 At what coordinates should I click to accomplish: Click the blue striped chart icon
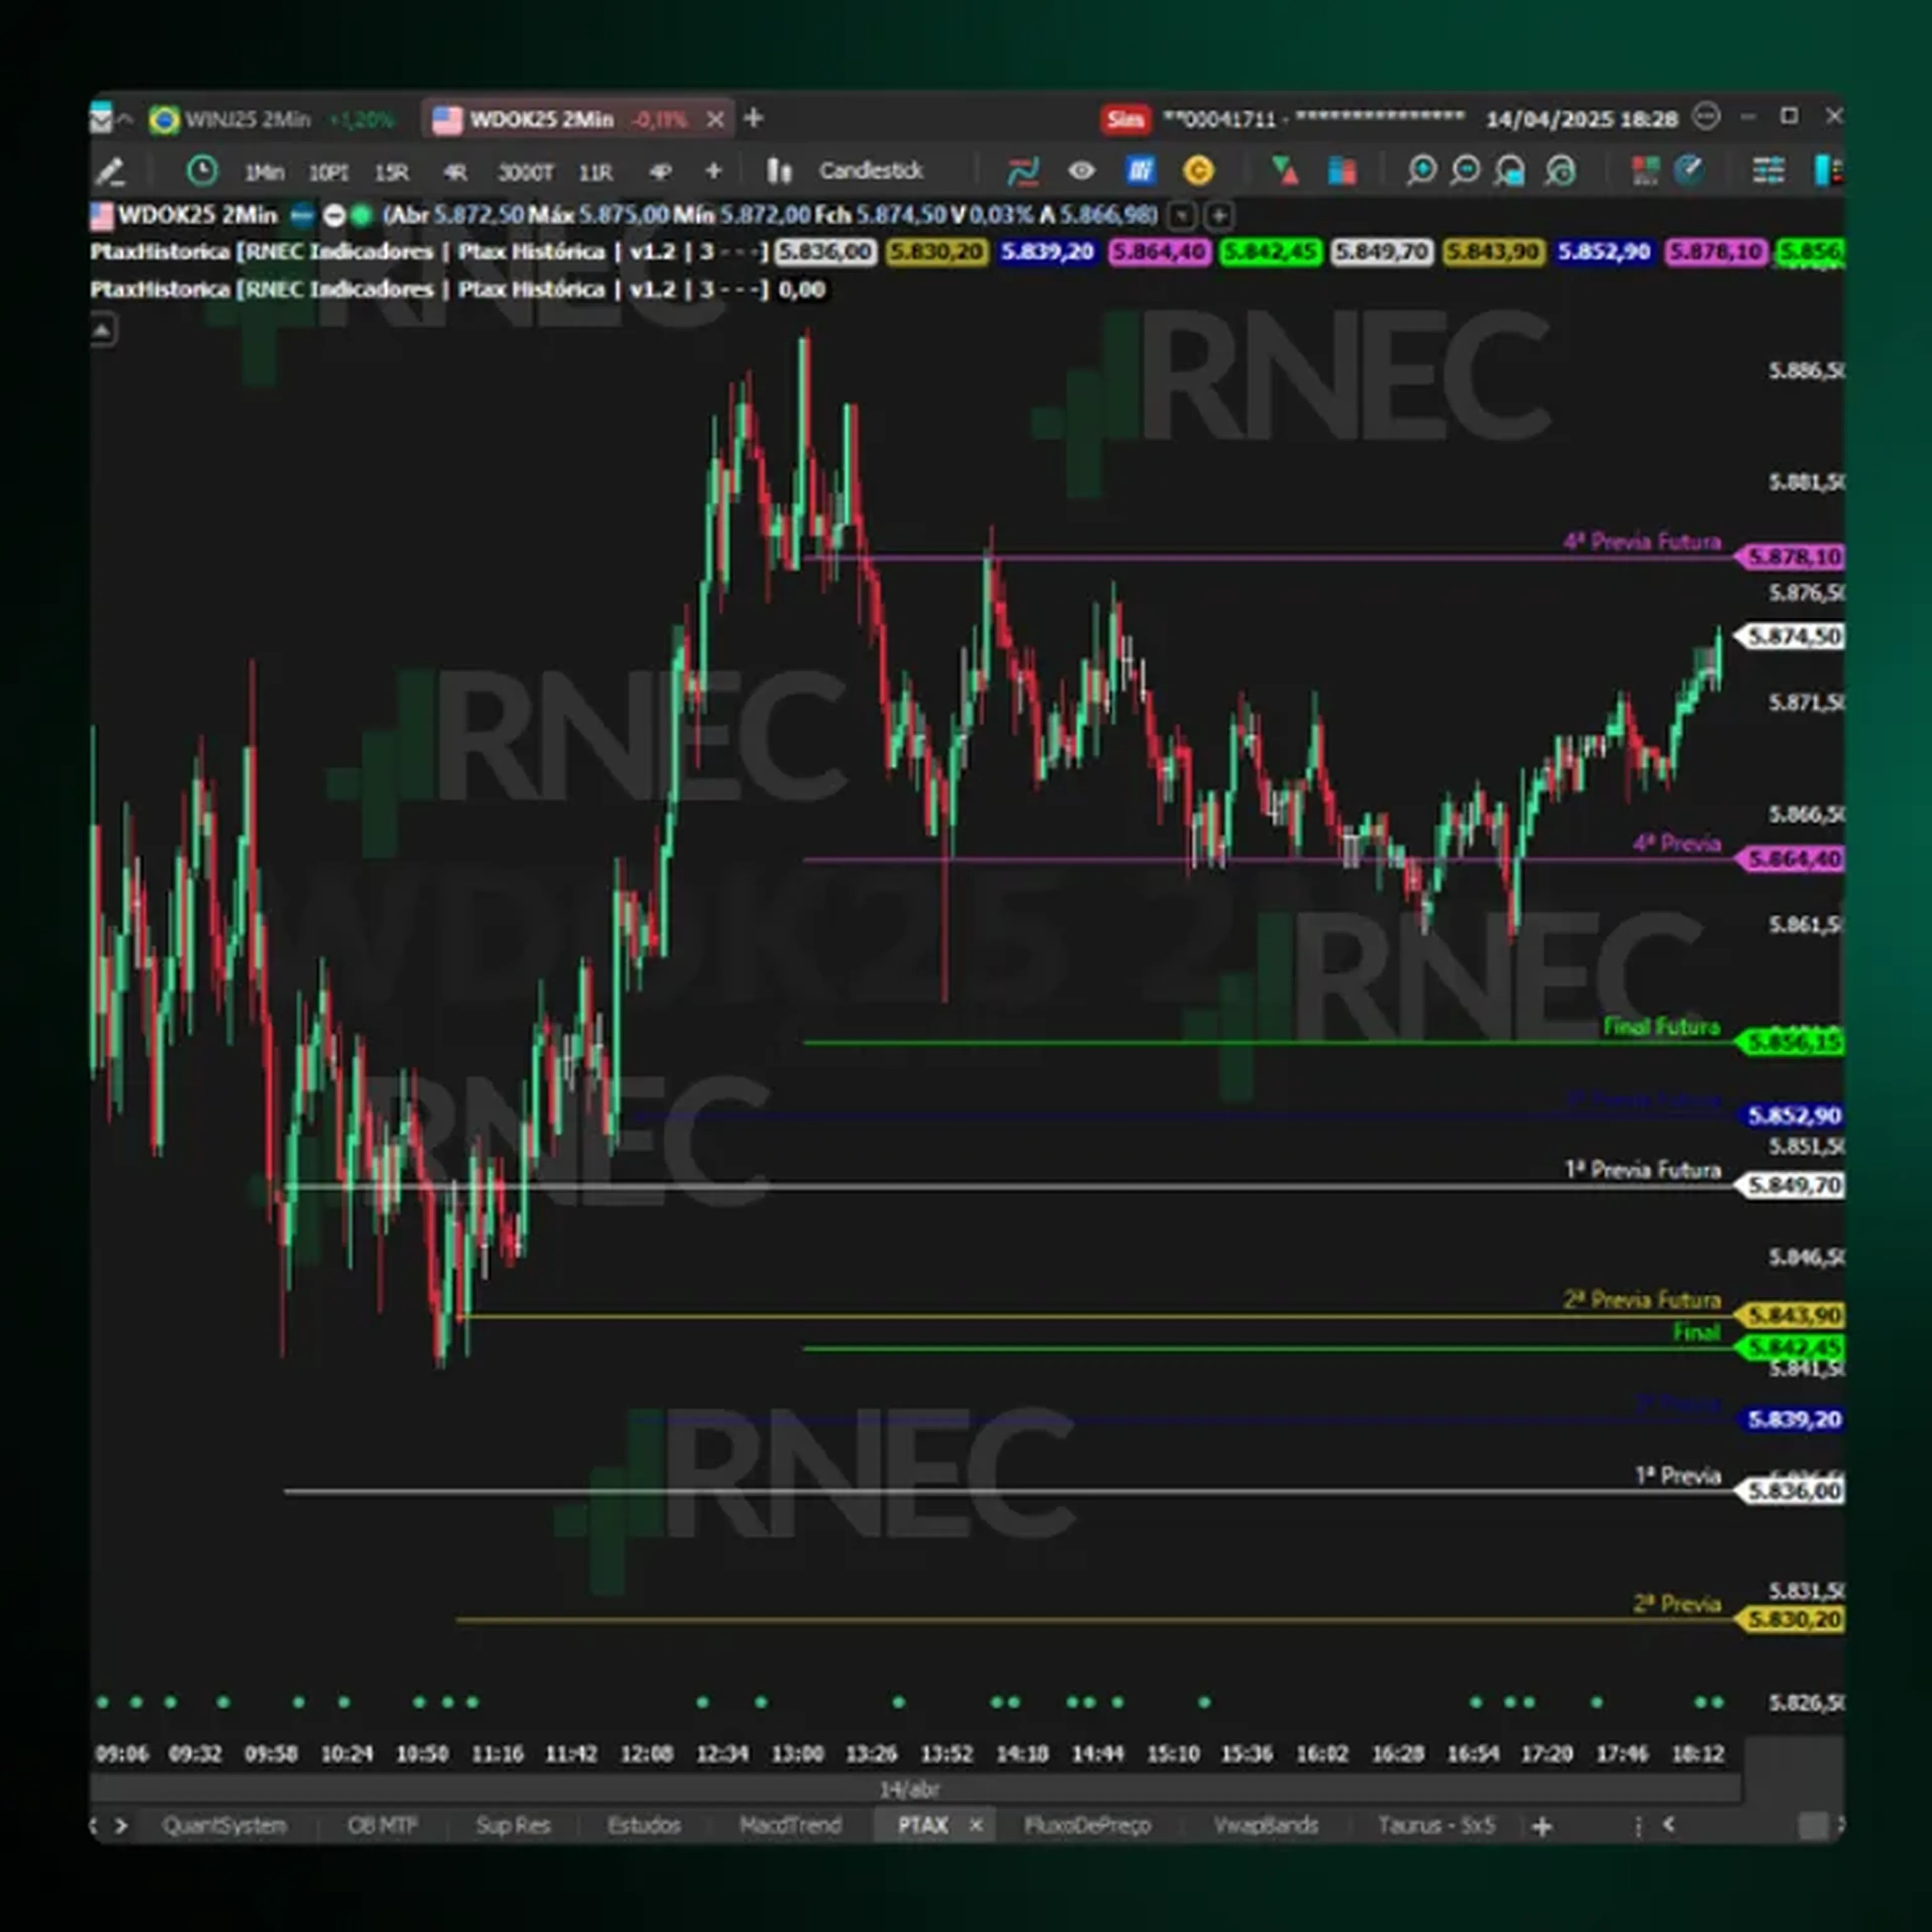pyautogui.click(x=1140, y=171)
